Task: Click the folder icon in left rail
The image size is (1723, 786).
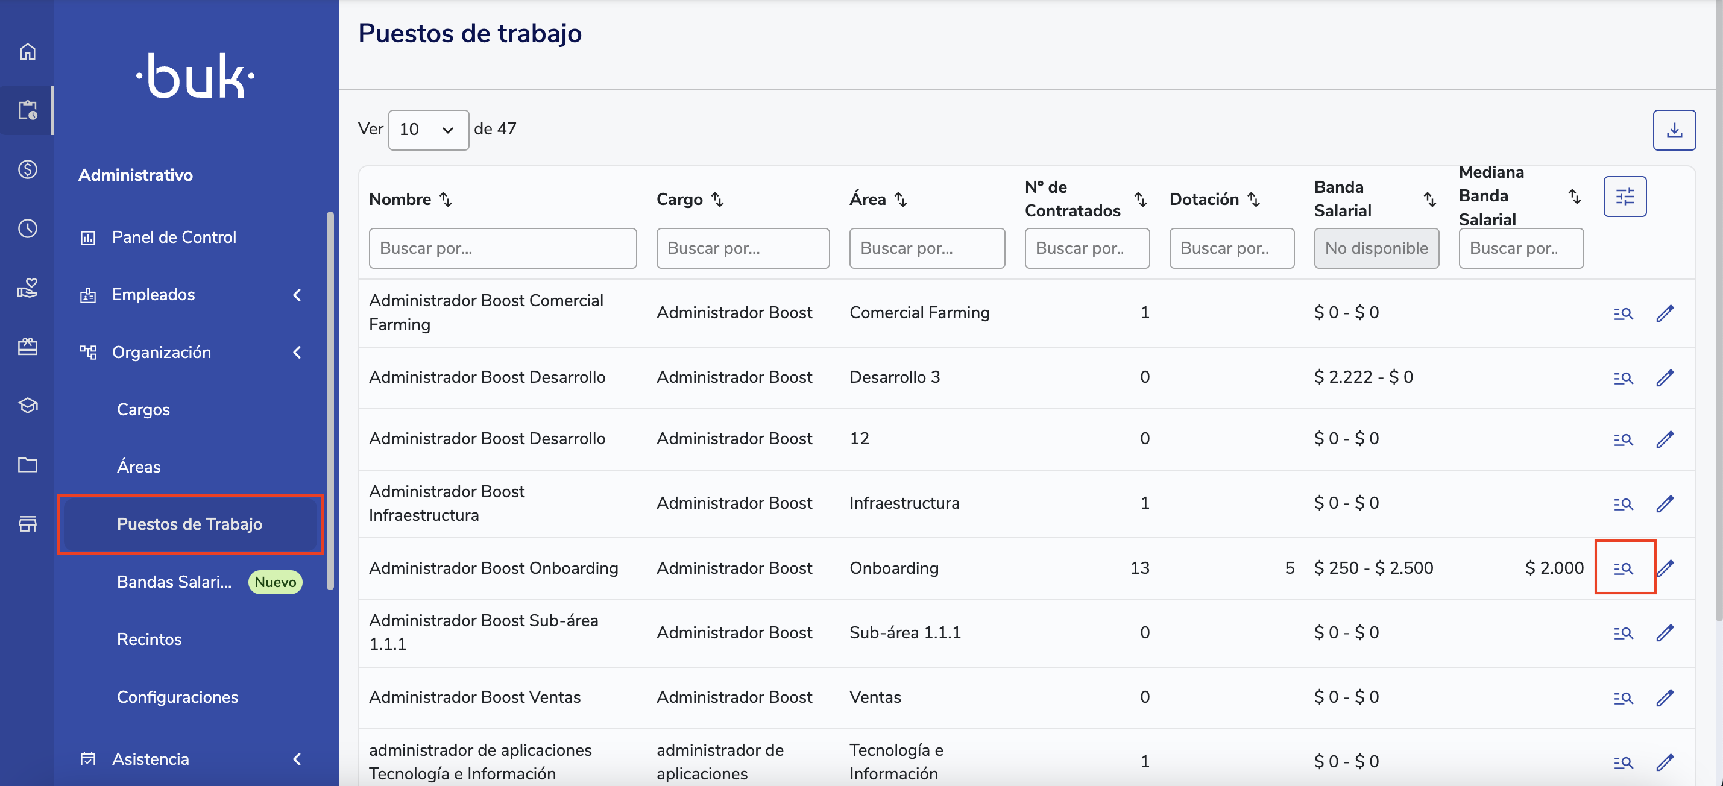Action: tap(27, 464)
